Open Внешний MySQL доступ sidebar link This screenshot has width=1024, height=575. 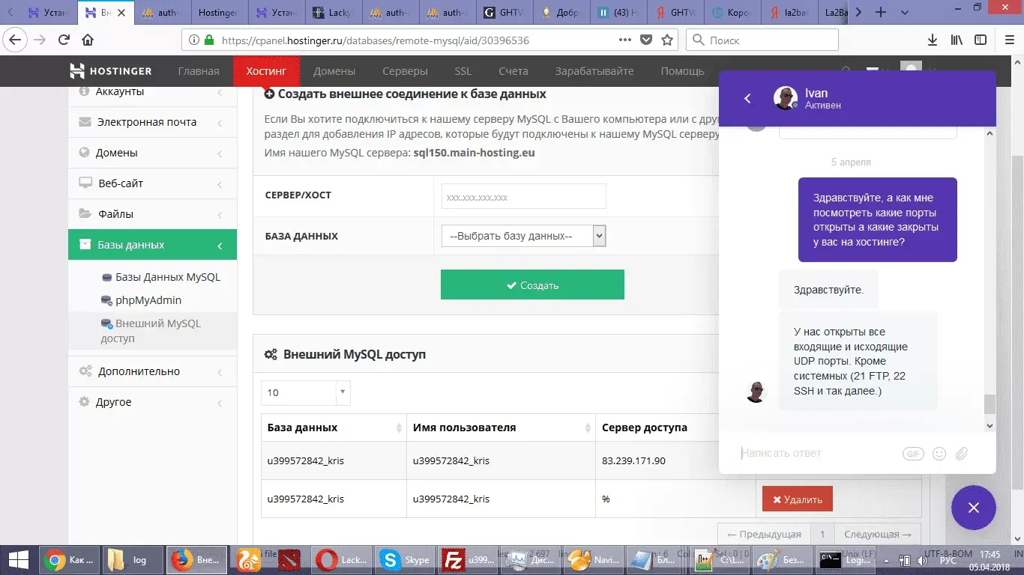[x=151, y=331]
